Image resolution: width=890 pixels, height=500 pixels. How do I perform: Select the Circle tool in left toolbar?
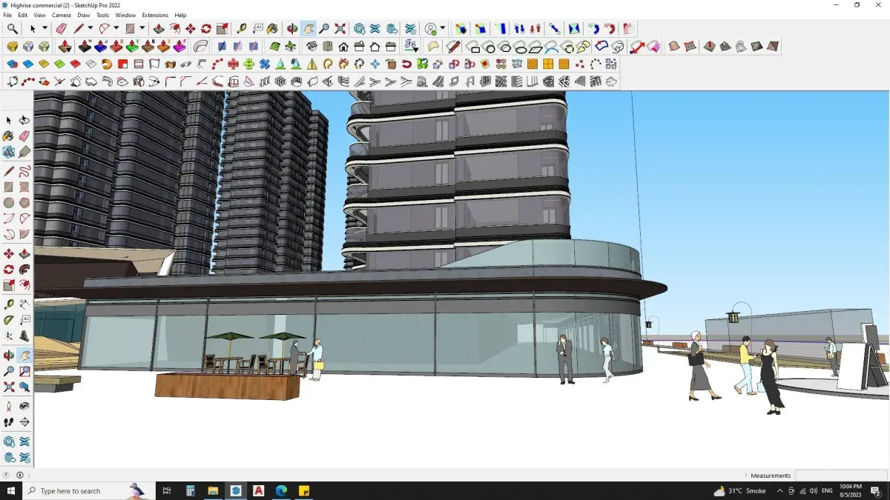coord(9,202)
